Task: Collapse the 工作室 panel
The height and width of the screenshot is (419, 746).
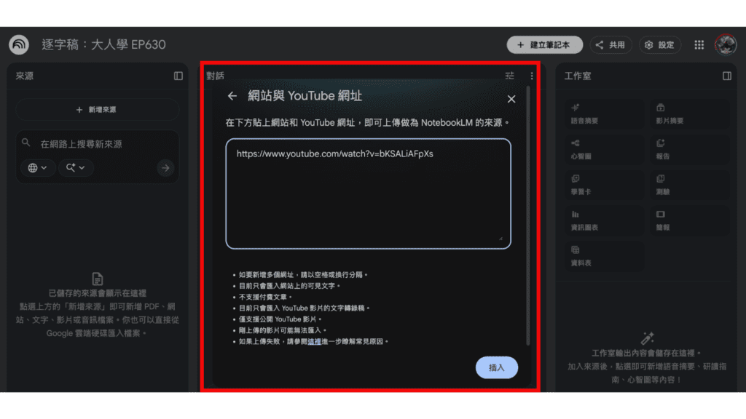Action: [726, 76]
